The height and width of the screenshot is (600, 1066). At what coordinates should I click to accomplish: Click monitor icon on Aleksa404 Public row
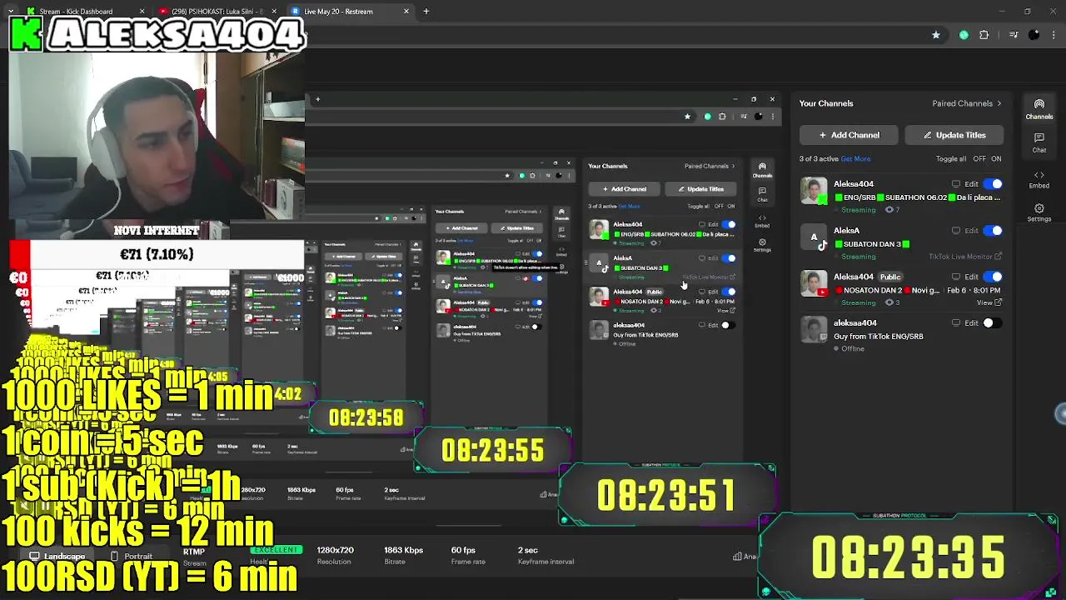[956, 277]
